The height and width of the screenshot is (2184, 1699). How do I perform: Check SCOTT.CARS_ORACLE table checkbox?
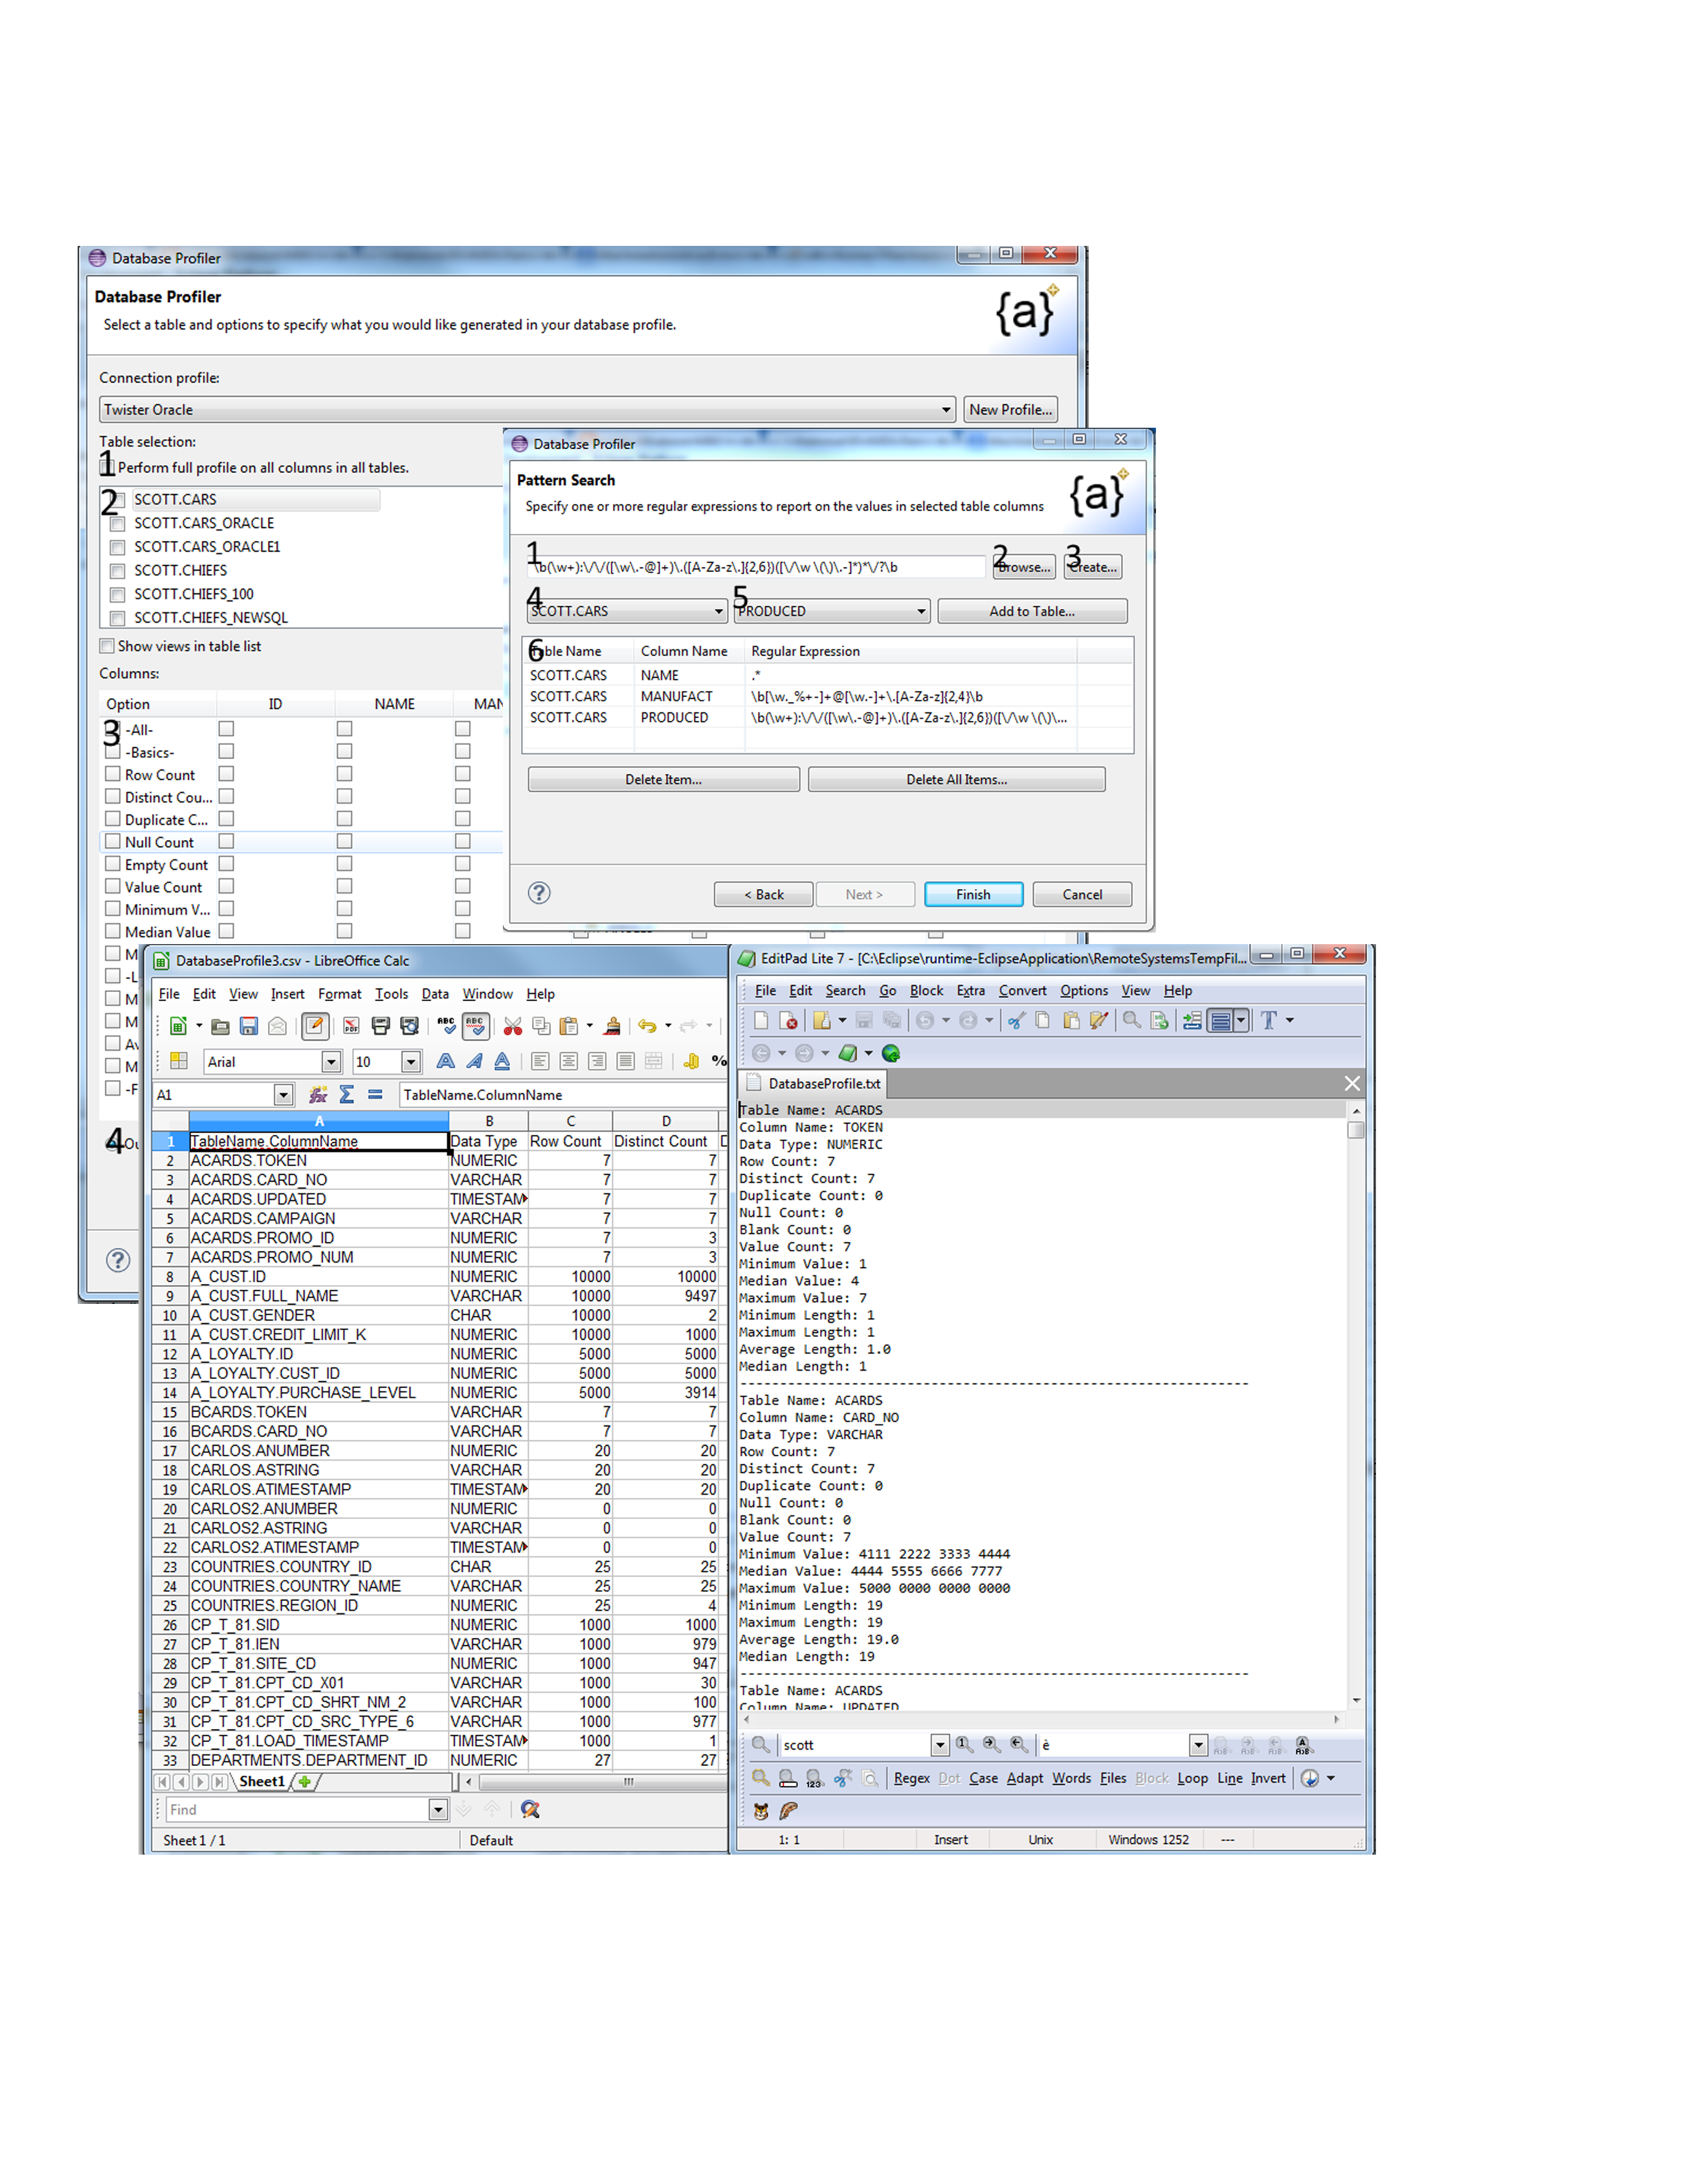coord(118,524)
